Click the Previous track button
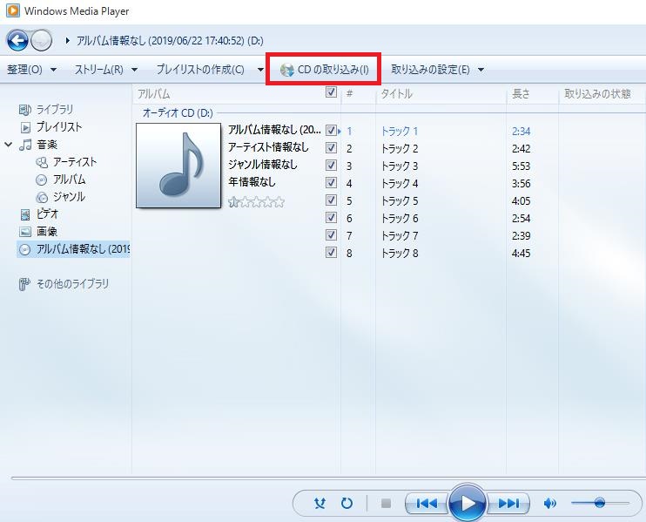 coord(427,503)
